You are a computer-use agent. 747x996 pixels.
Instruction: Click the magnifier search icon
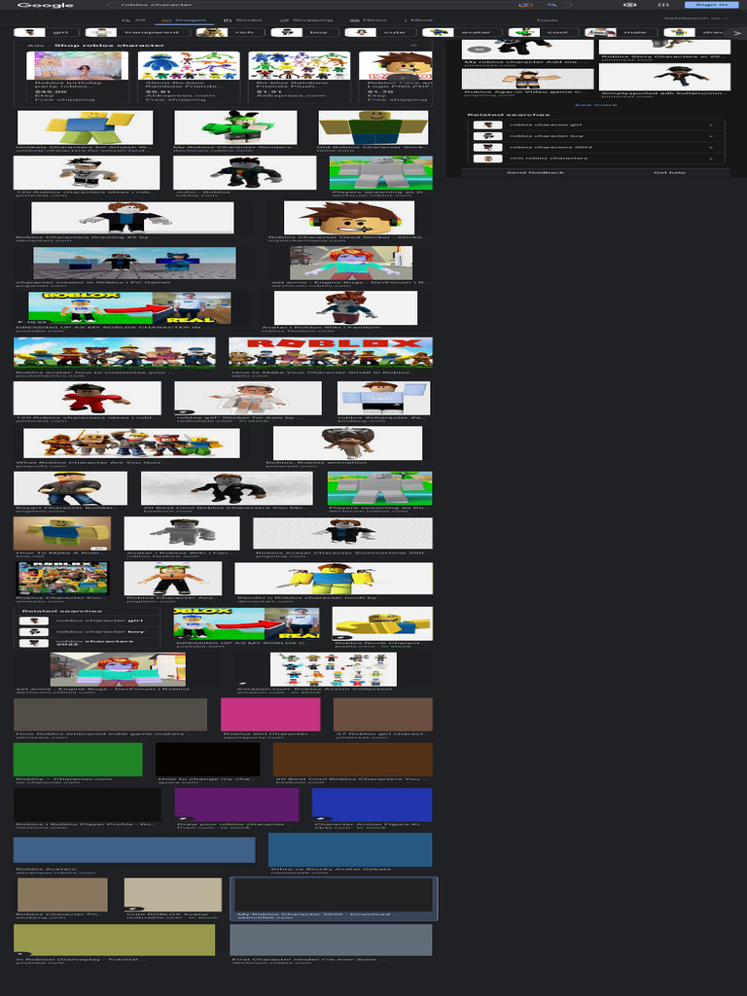pos(552,5)
